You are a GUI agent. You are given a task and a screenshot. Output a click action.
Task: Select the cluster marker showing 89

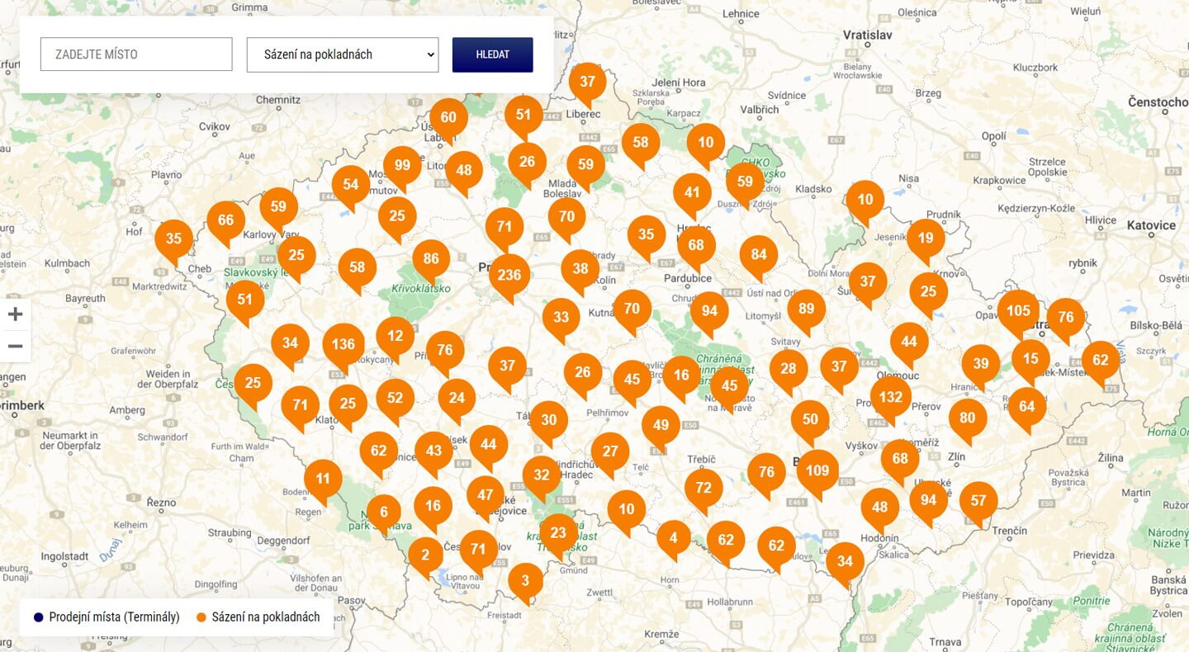(x=807, y=309)
